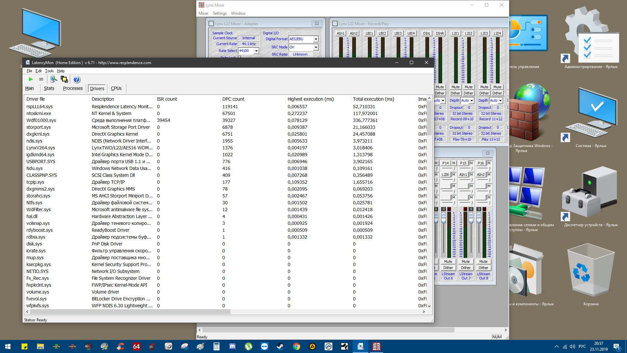The image size is (627, 353).
Task: Open Depth Auto dropdown under DInR
Action: pyautogui.click(x=443, y=101)
